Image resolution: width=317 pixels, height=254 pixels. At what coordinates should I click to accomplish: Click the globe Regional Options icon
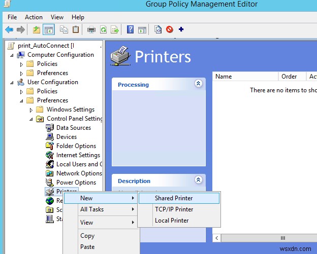[50, 201]
